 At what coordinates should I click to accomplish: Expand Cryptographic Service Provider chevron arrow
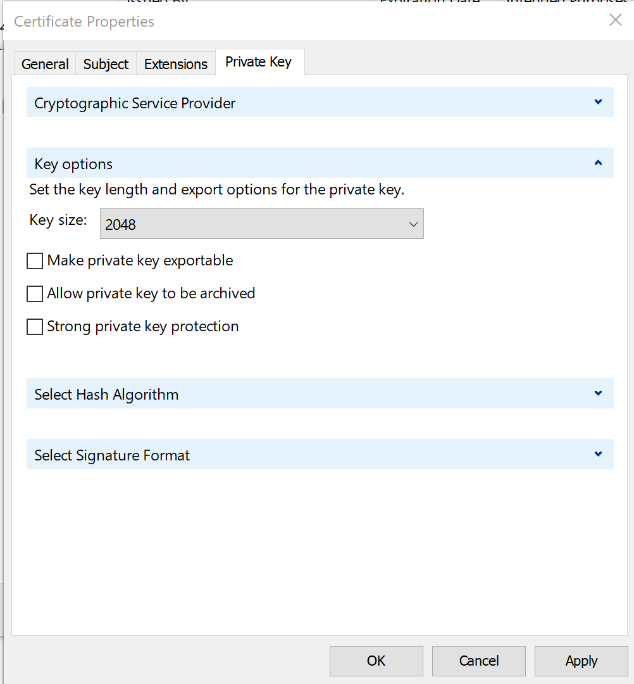coord(598,102)
